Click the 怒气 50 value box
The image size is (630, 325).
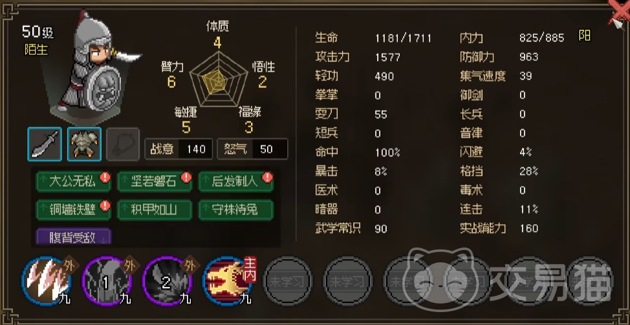pos(252,149)
